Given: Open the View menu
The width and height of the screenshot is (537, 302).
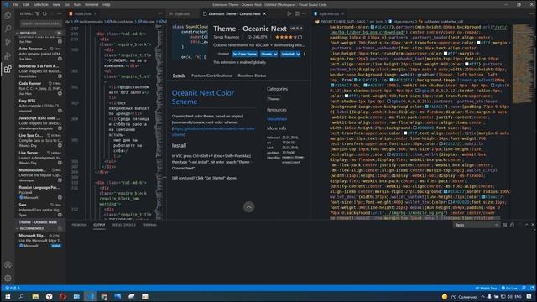Looking at the screenshot, I should pos(56,5).
